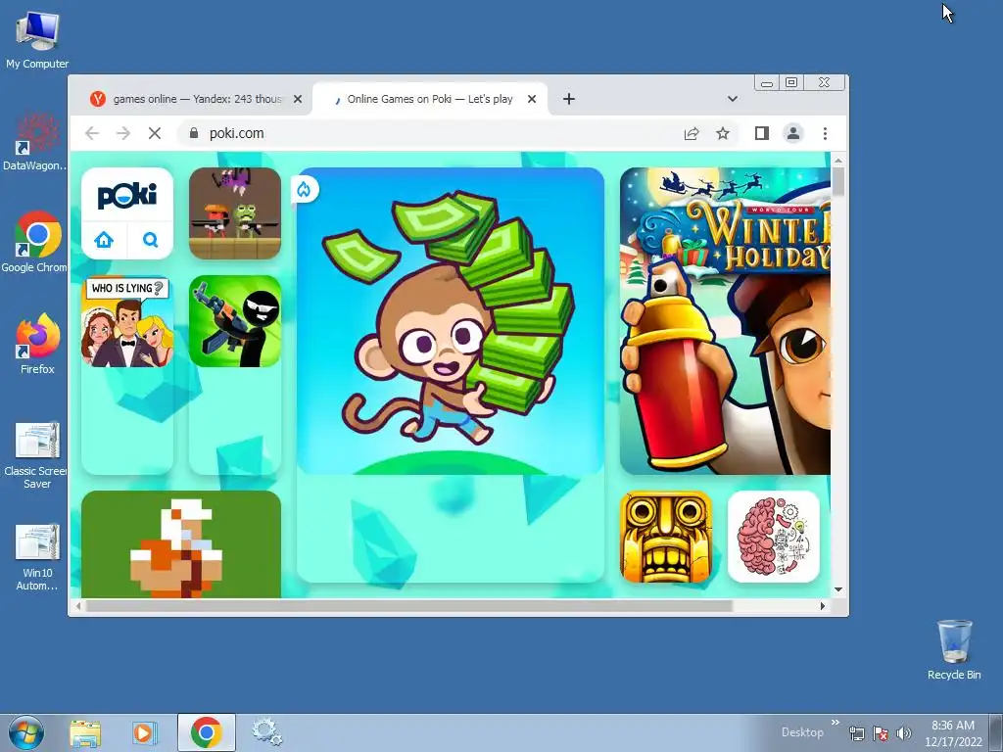Select the Recycle Bin icon
The height and width of the screenshot is (752, 1003).
[x=954, y=650]
